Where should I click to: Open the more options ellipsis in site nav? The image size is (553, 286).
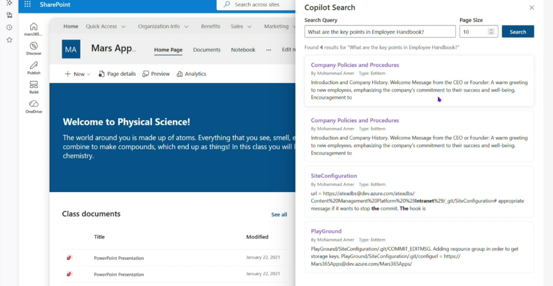(x=269, y=50)
